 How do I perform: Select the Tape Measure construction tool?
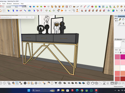(120, 19)
